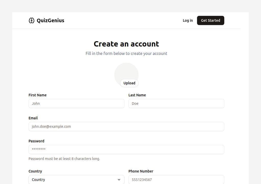Click Upload to add a profile picture
The image size is (261, 184).
tap(129, 83)
